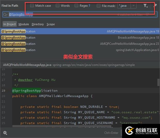This screenshot has width=160, height=138.
Task: Select result in spring\batch\Application.java 6
Action: (x=80, y=50)
